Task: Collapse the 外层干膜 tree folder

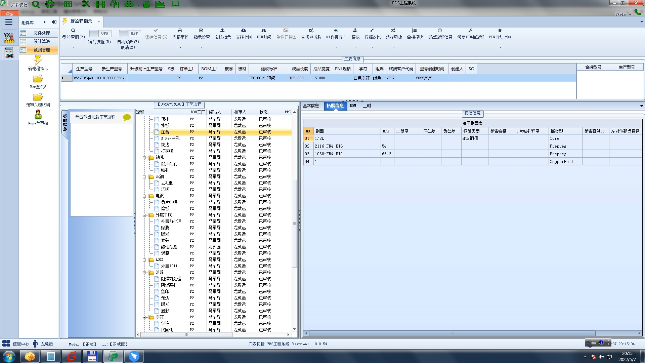Action: point(144,215)
